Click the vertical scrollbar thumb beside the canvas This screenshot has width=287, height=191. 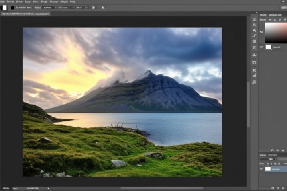click(x=248, y=104)
